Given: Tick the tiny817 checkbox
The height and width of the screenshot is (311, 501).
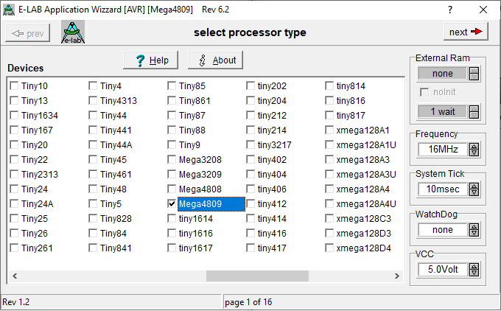Looking at the screenshot, I should [329, 116].
